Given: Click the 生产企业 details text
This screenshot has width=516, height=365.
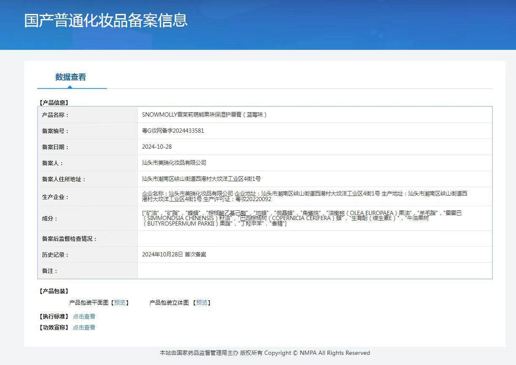Looking at the screenshot, I should point(304,196).
